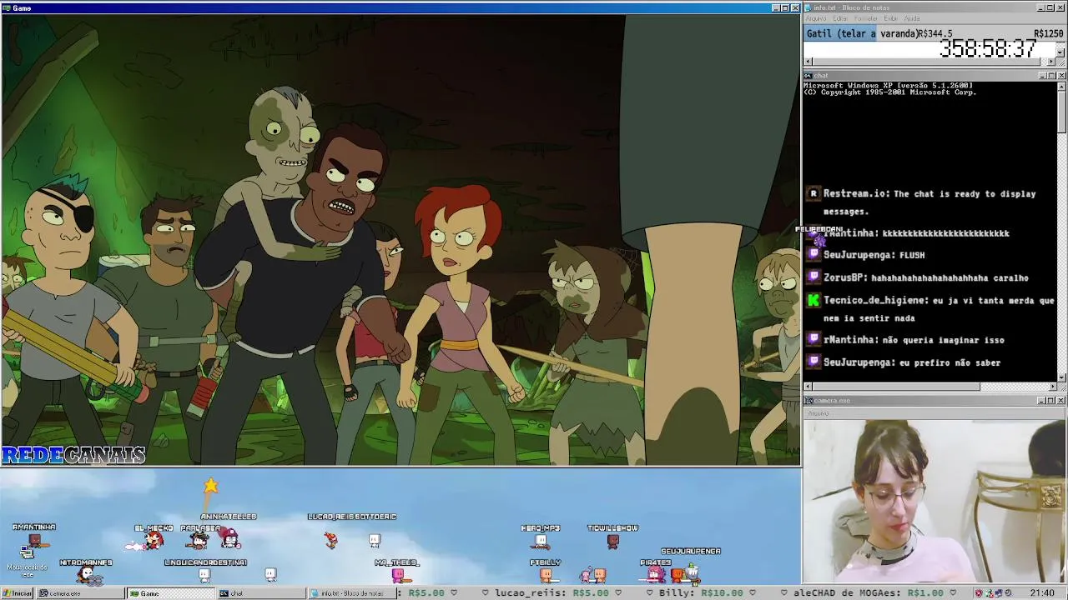The height and width of the screenshot is (600, 1068).
Task: Select the Game taskbar button
Action: (170, 593)
